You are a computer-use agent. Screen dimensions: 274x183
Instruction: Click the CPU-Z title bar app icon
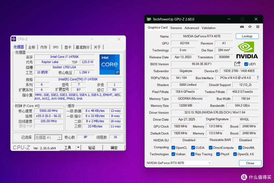[14, 39]
